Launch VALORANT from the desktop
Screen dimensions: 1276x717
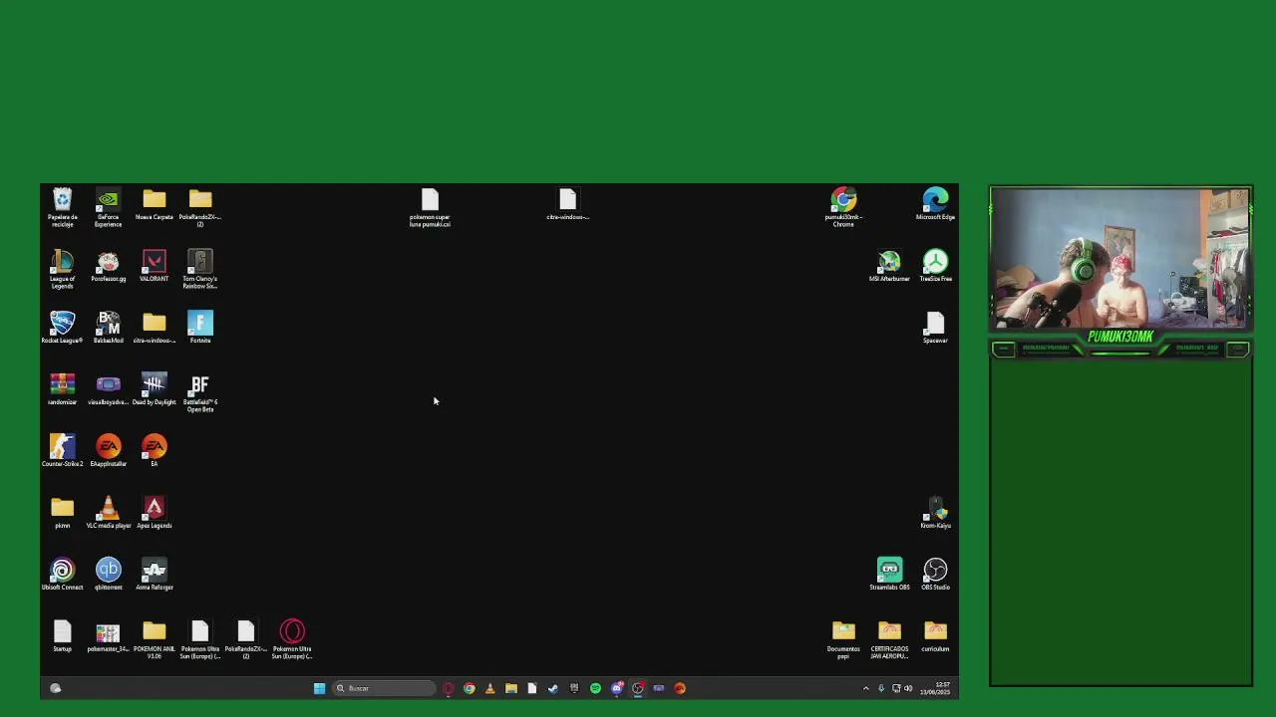click(154, 266)
